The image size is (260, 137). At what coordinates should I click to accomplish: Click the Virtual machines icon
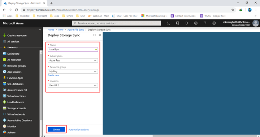(x=4, y=96)
